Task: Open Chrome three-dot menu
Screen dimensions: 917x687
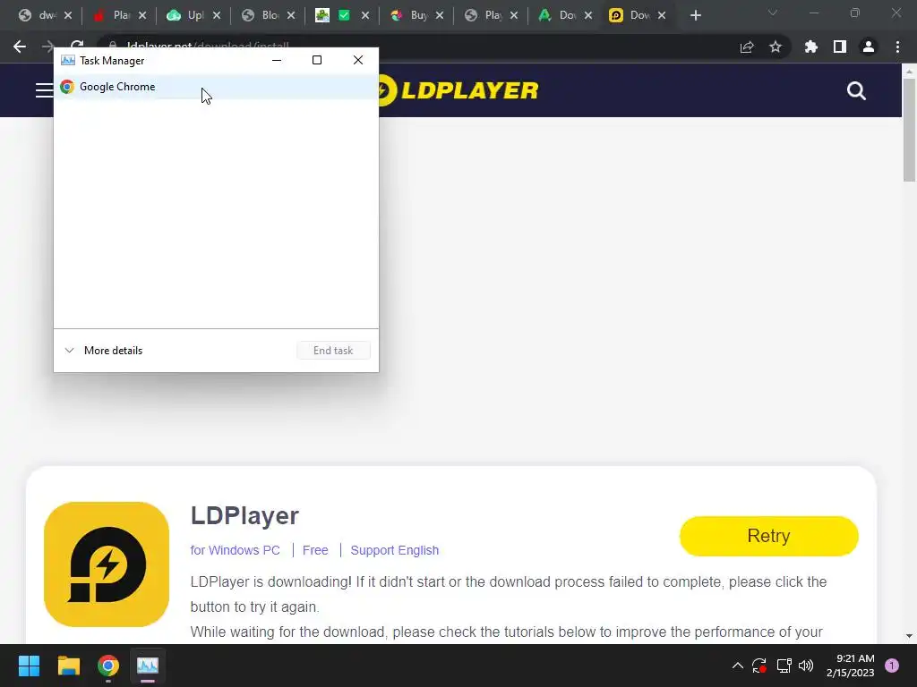Action: 897,47
